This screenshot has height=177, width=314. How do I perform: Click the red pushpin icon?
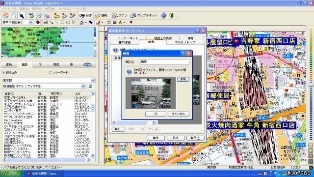[x=131, y=22]
